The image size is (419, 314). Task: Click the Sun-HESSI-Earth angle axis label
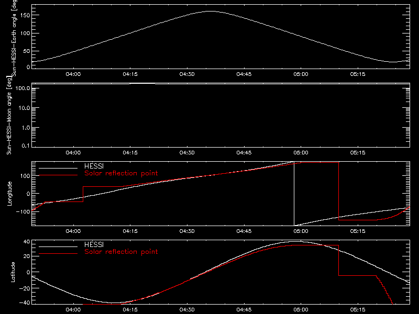(14, 38)
